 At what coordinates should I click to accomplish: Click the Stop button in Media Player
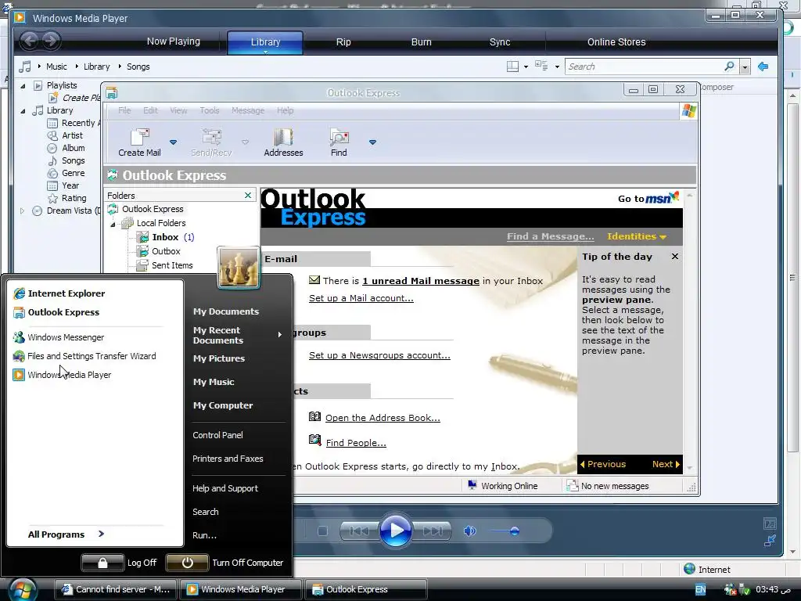322,531
